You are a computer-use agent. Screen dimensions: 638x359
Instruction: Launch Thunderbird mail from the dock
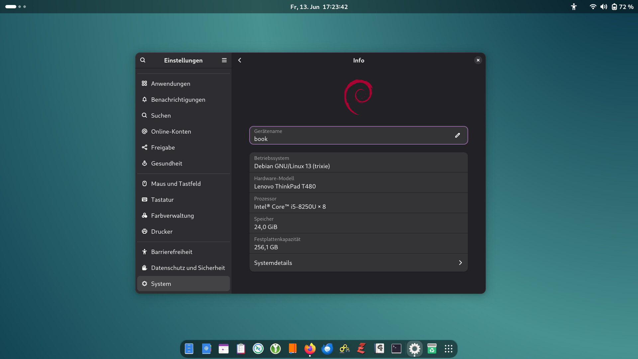click(327, 348)
